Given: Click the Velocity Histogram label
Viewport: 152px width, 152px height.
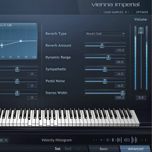Looking at the screenshot, I should tap(57, 140).
